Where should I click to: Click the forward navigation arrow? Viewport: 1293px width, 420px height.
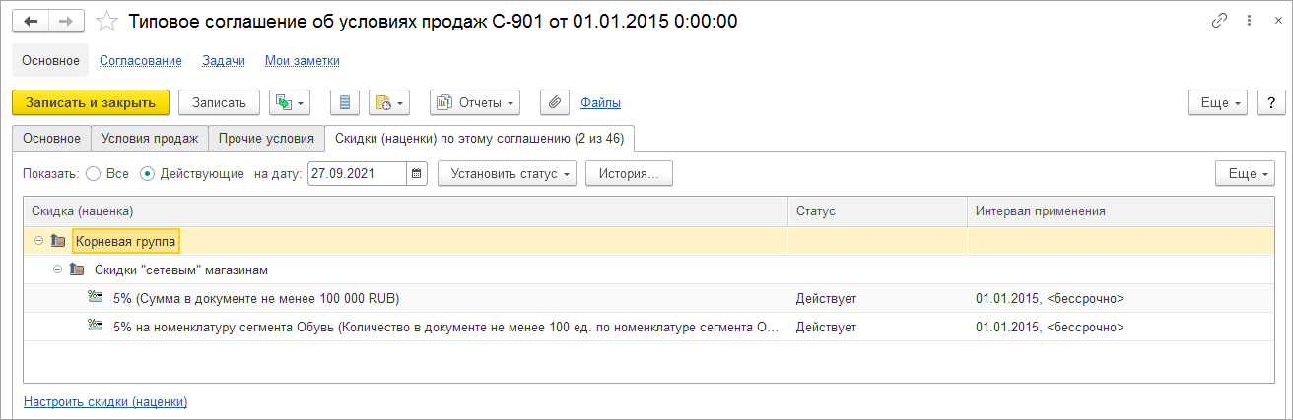pos(66,21)
